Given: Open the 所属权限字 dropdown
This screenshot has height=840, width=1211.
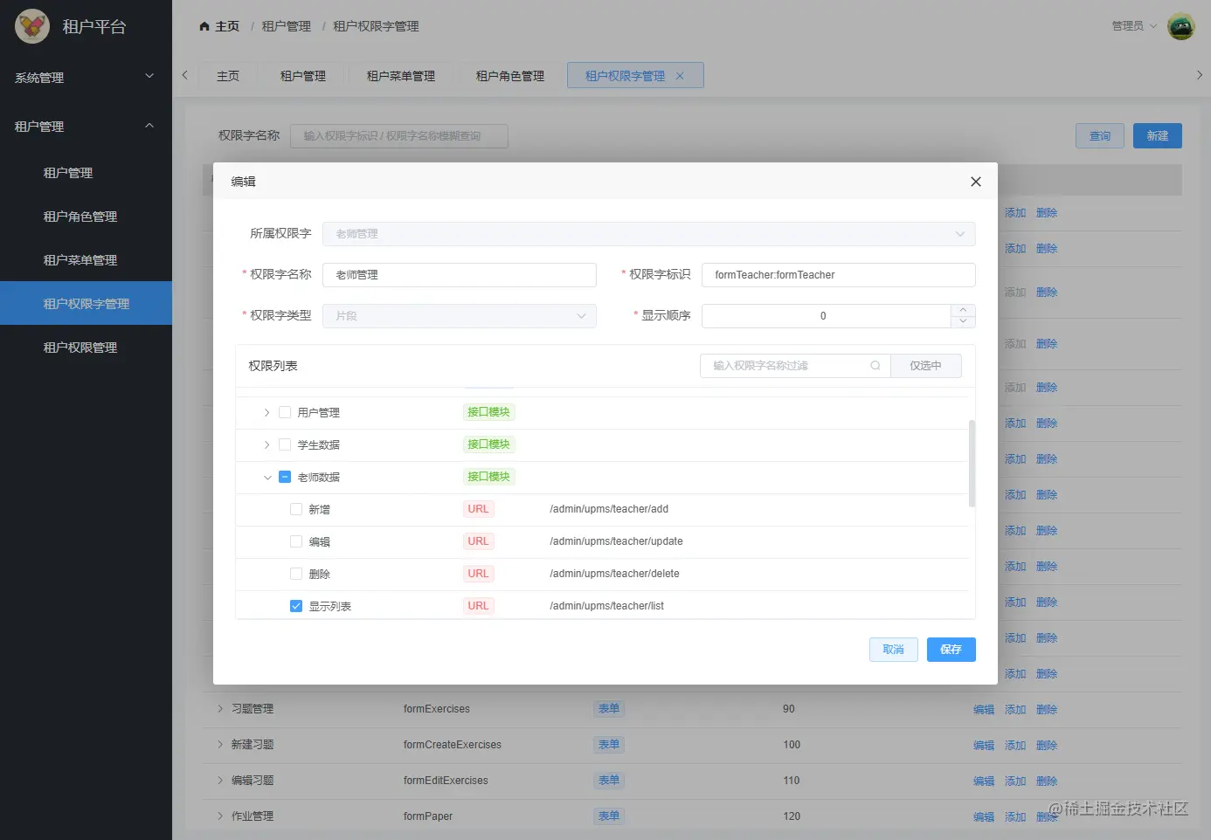Looking at the screenshot, I should [648, 234].
